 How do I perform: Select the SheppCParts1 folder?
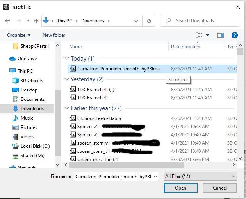coord(31,46)
